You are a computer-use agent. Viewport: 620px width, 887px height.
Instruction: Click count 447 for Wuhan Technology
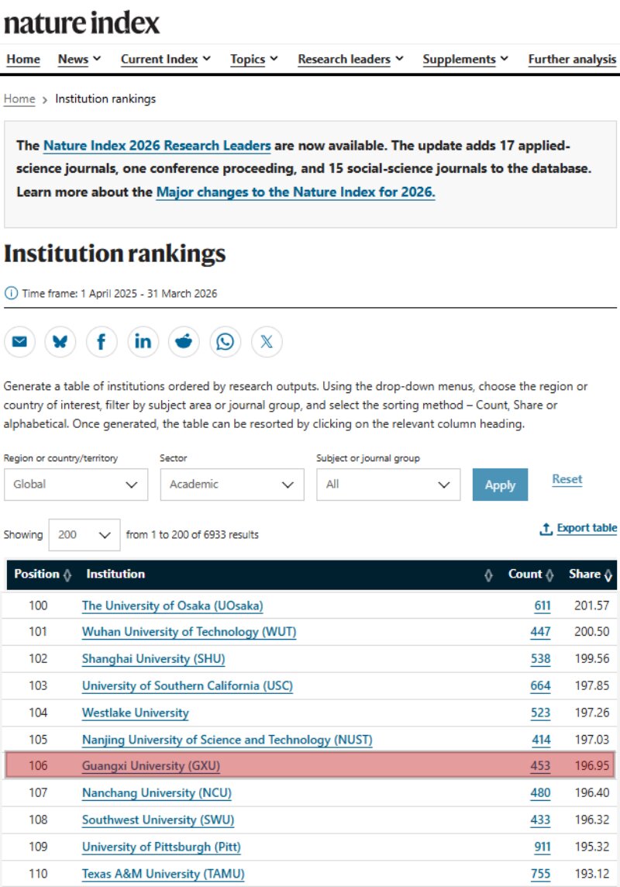pyautogui.click(x=540, y=632)
